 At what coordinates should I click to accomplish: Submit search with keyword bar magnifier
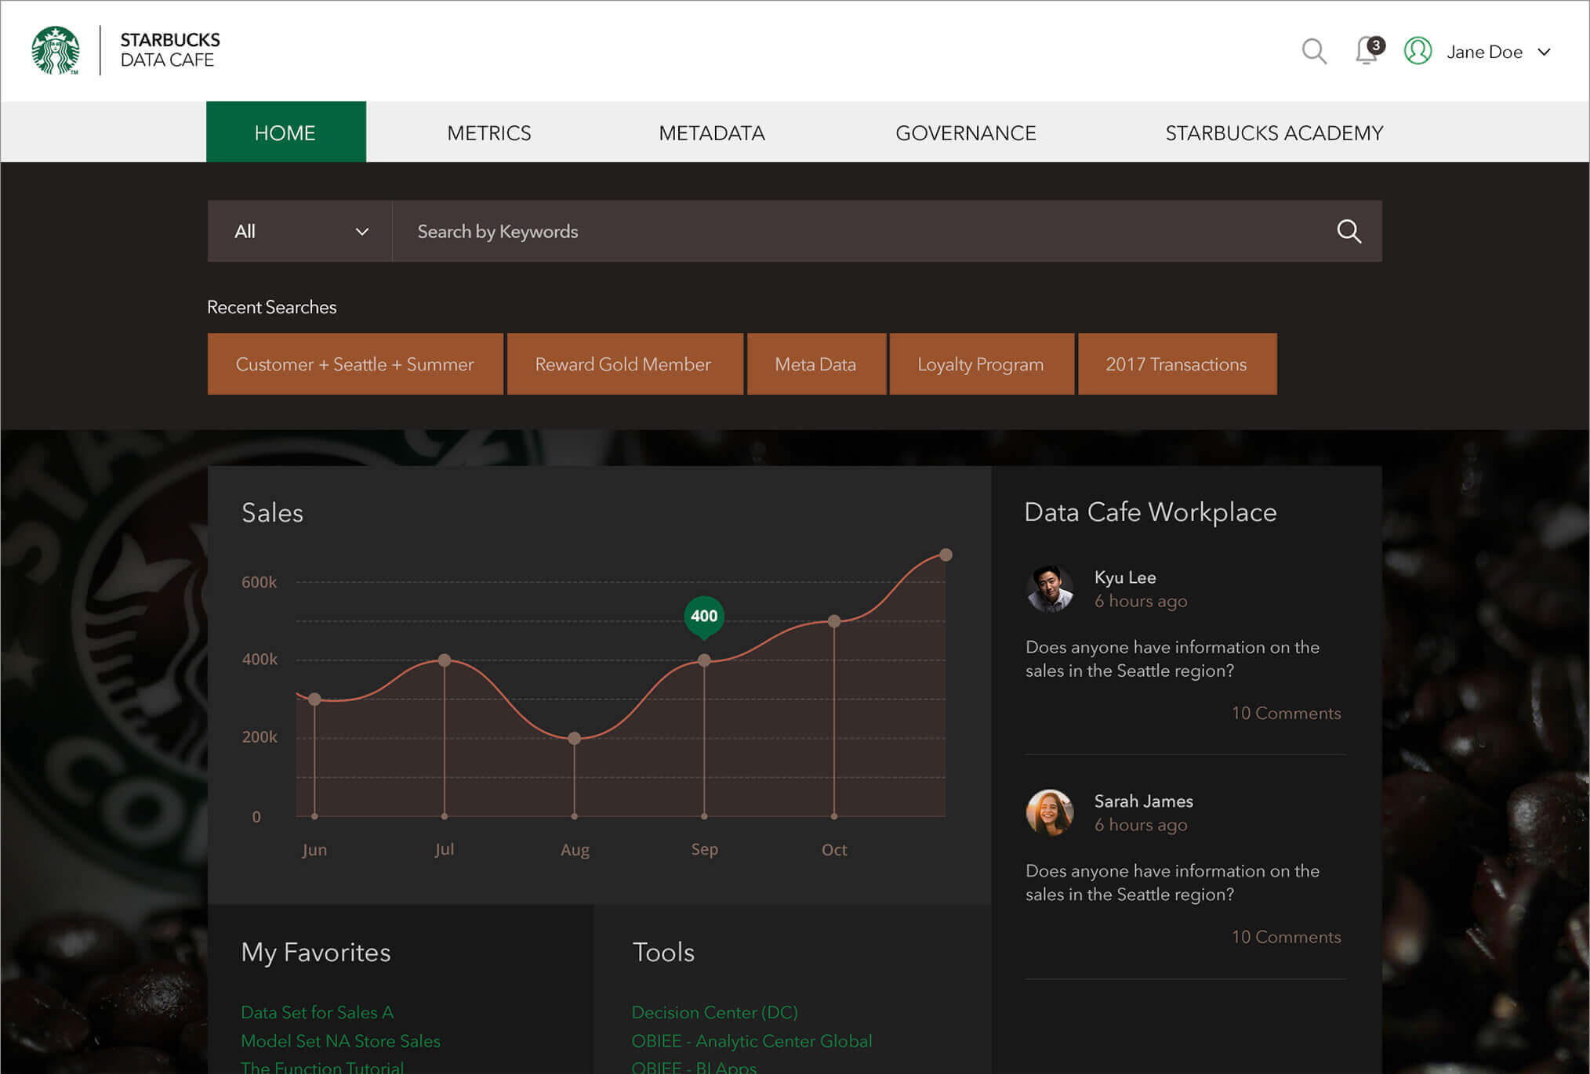(x=1349, y=231)
